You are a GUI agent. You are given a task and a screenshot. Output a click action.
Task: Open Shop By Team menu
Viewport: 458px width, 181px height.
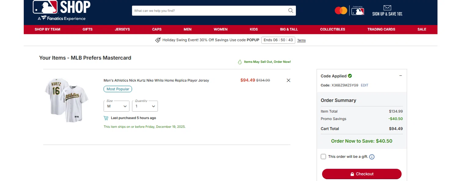click(47, 29)
